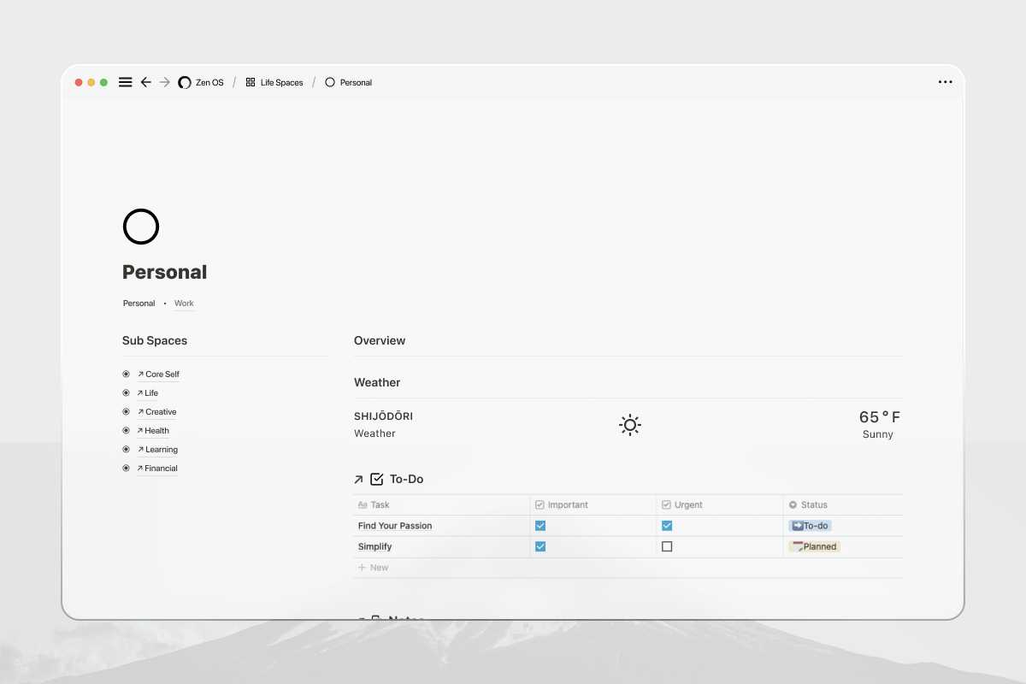This screenshot has height=684, width=1026.
Task: Click the Find Your Passion task
Action: (395, 526)
